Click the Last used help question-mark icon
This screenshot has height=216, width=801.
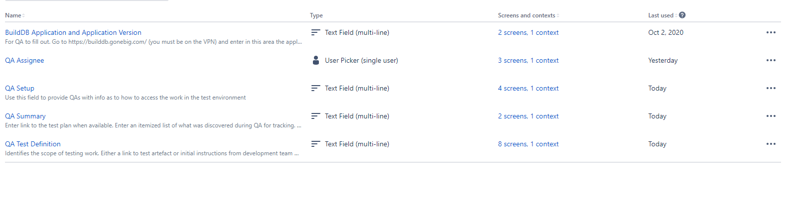[x=682, y=15]
